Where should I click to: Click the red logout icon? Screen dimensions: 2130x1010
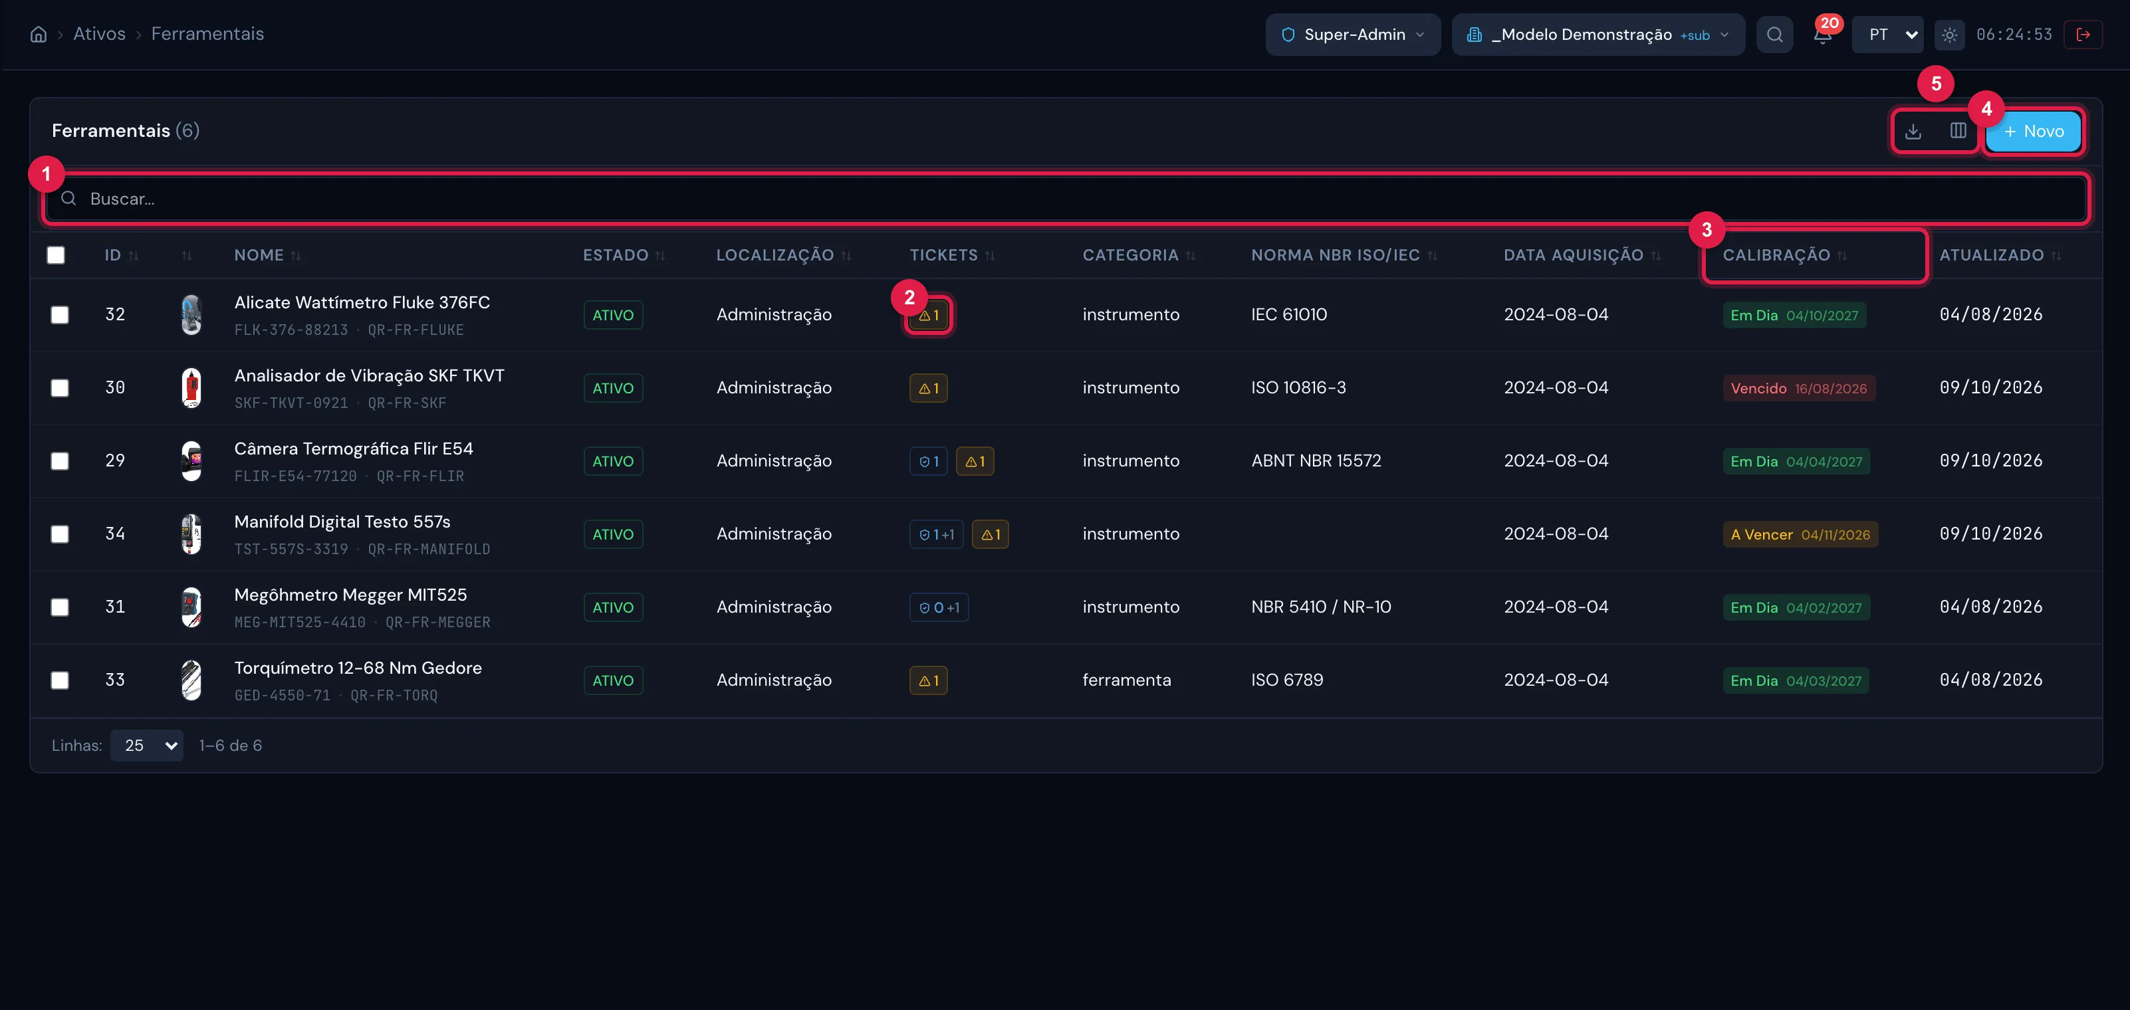(x=2083, y=35)
